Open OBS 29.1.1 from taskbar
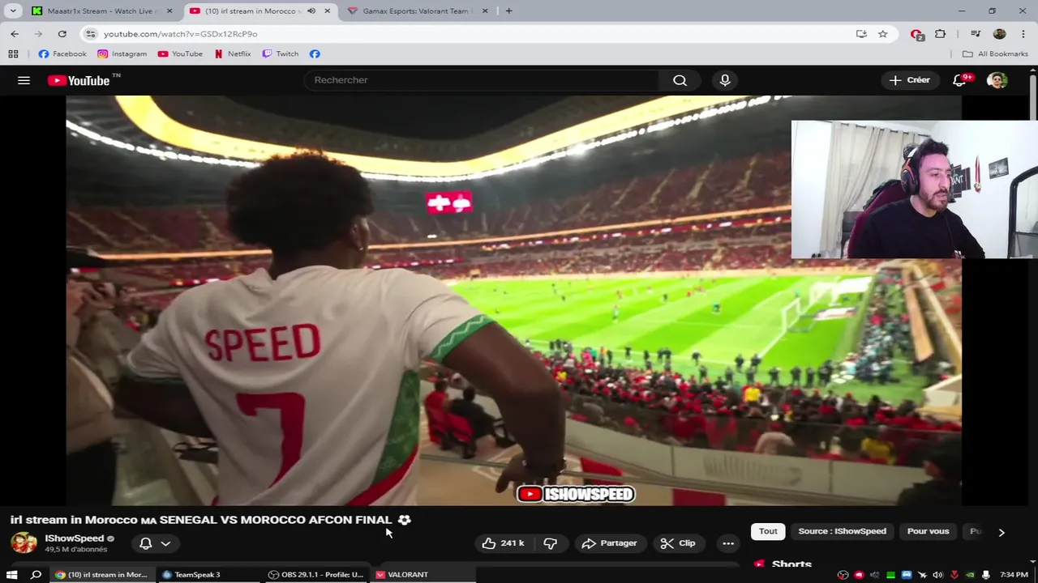 316,575
